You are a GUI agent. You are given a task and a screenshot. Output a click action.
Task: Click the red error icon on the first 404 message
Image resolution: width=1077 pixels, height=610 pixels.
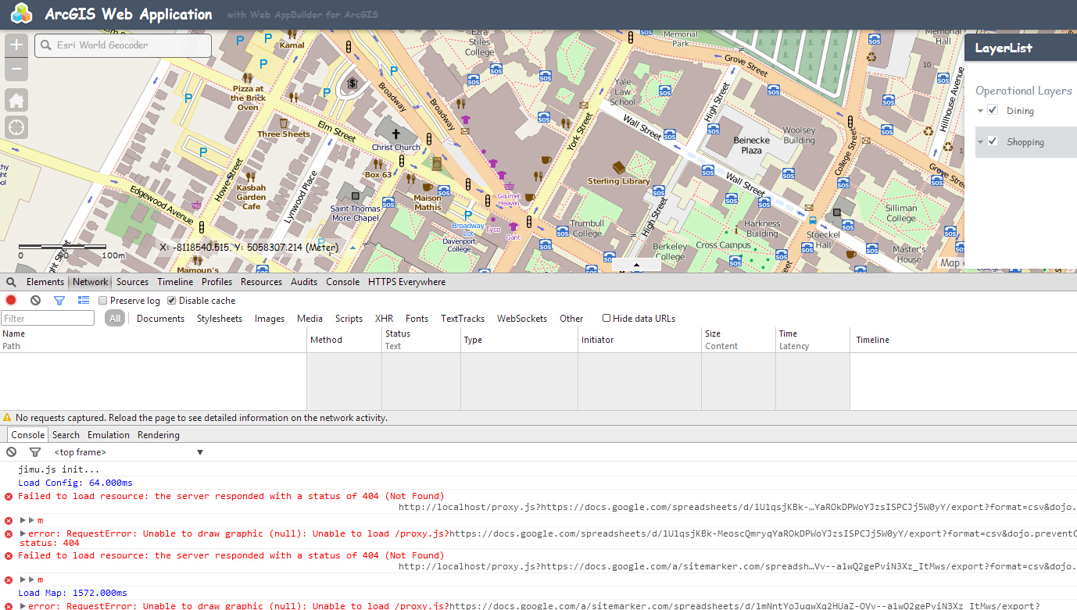(x=9, y=496)
